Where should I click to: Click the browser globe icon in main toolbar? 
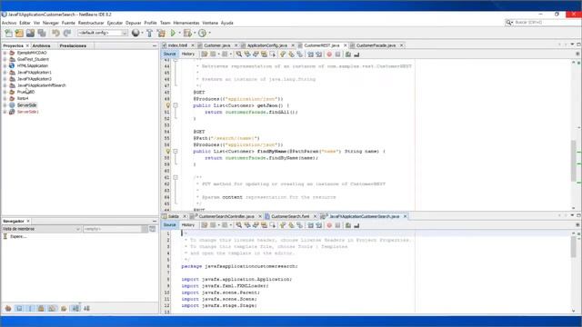click(135, 33)
